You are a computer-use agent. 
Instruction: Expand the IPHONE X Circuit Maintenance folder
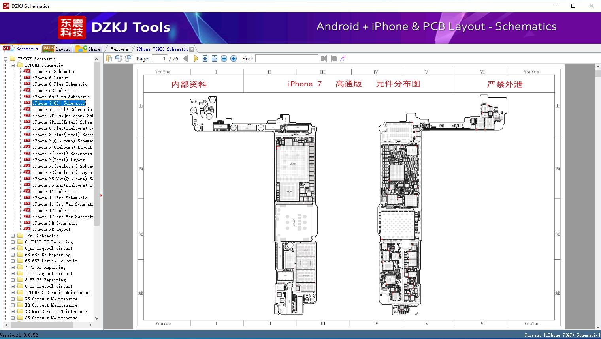tap(13, 292)
